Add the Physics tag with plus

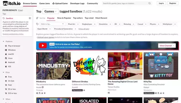[159, 24]
